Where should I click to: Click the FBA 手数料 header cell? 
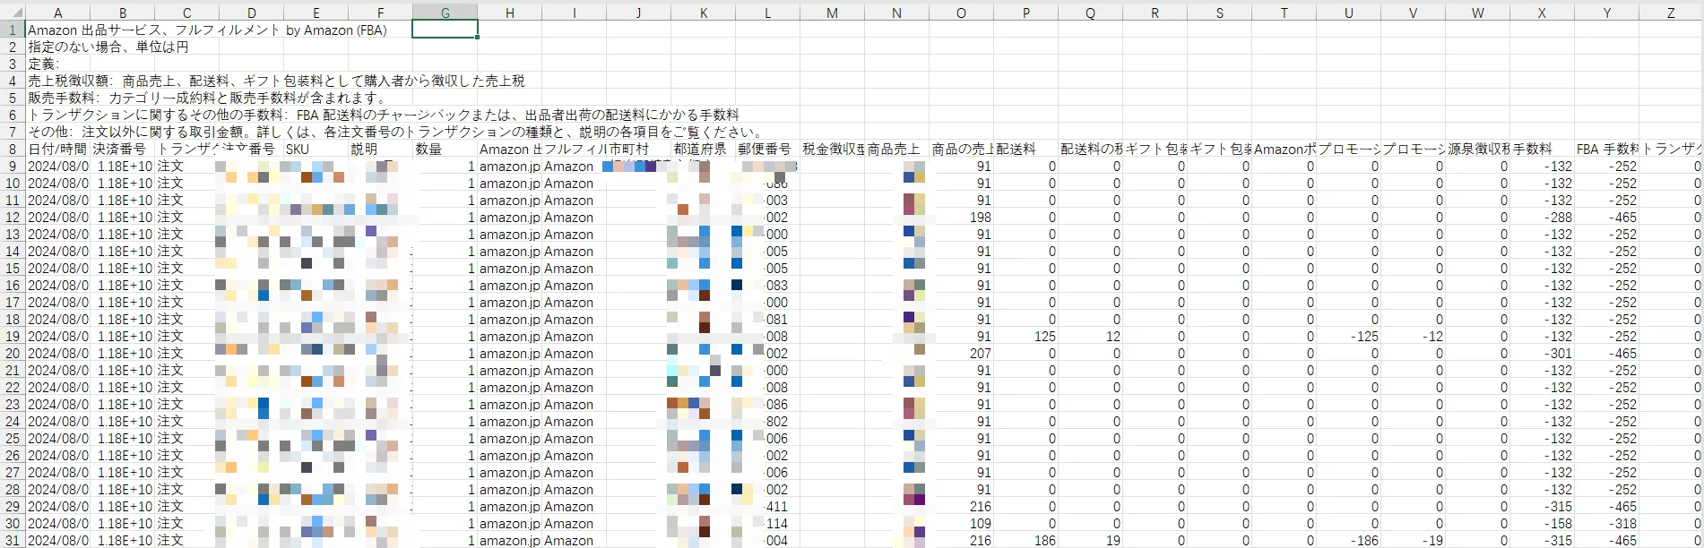pyautogui.click(x=1606, y=150)
